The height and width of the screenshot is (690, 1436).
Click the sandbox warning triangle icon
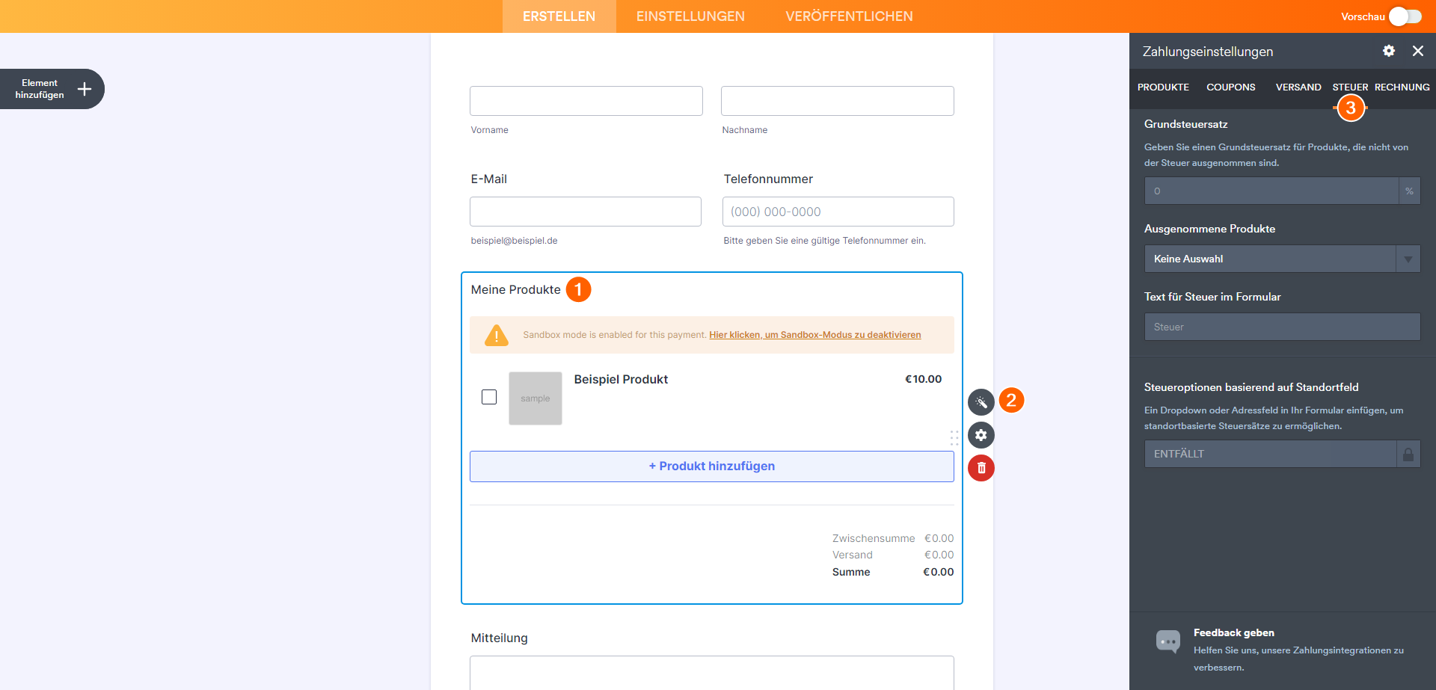497,335
